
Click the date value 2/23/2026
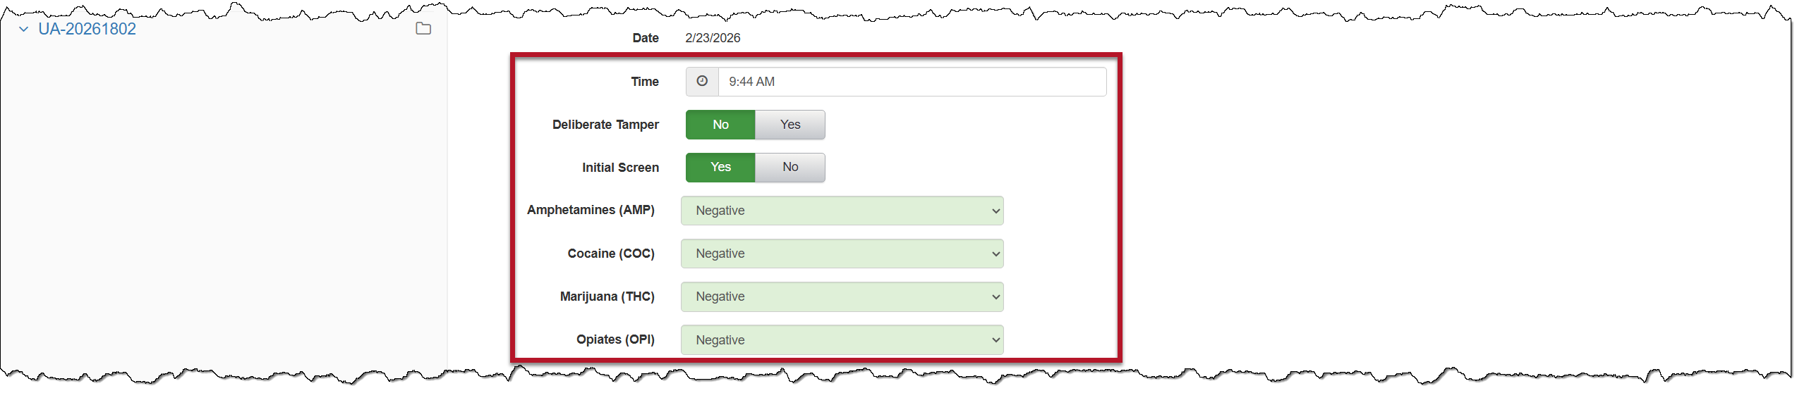pyautogui.click(x=713, y=38)
